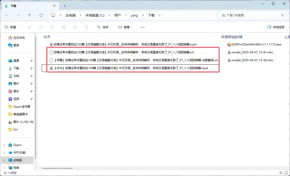Click the Rename icon in the toolbar
The height and width of the screenshot is (176, 290).
[64, 27]
